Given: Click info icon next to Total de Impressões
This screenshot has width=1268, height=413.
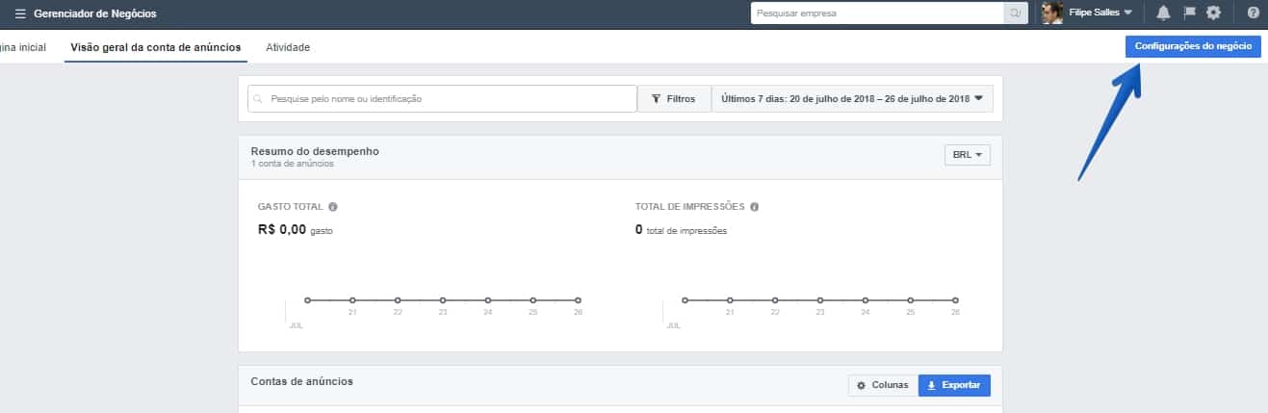Looking at the screenshot, I should coord(754,207).
